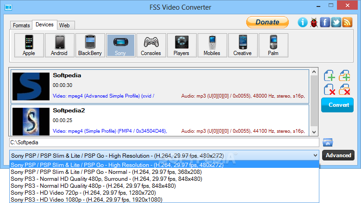361x203 pixels.
Task: Select the Palm device category
Action: coord(273,45)
